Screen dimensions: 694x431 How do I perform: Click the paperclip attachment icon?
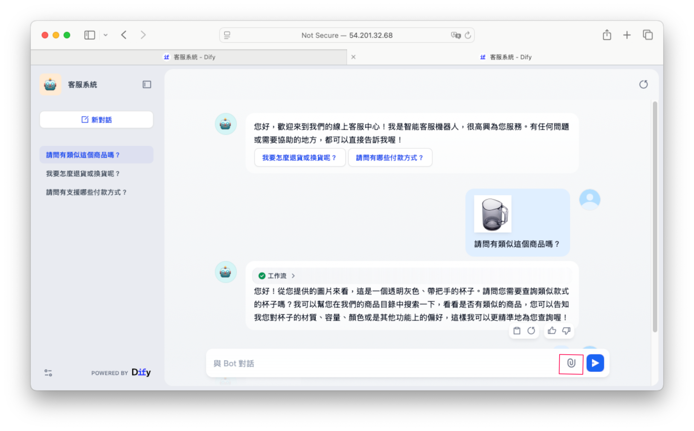tap(571, 363)
